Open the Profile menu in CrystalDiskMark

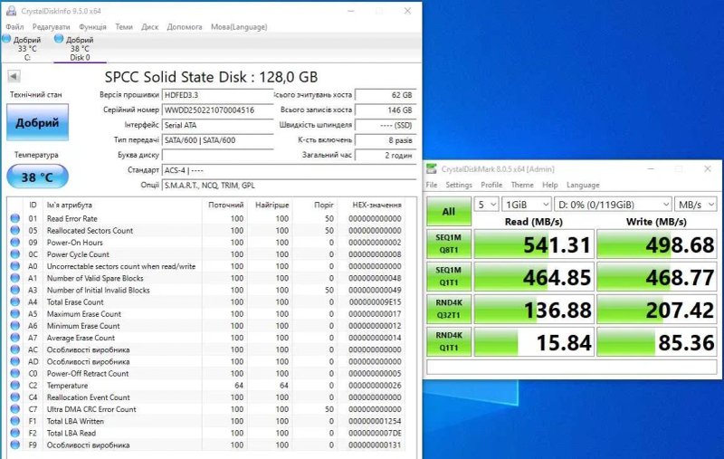(491, 185)
